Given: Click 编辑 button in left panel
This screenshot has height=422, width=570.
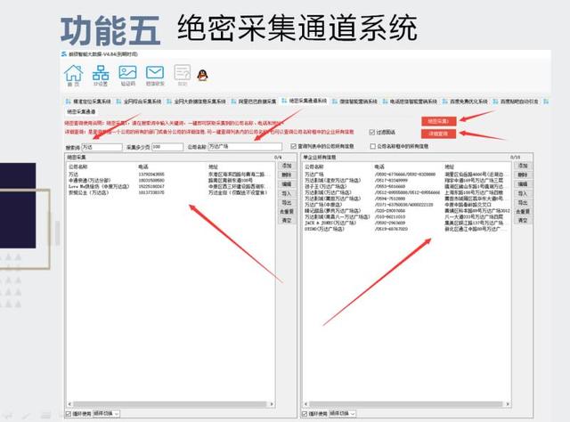Looking at the screenshot, I should [x=287, y=184].
